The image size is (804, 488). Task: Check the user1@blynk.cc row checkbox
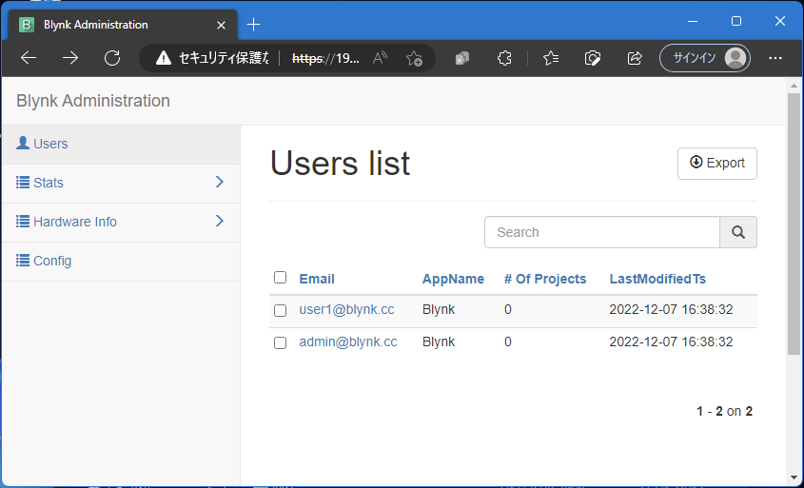click(280, 310)
